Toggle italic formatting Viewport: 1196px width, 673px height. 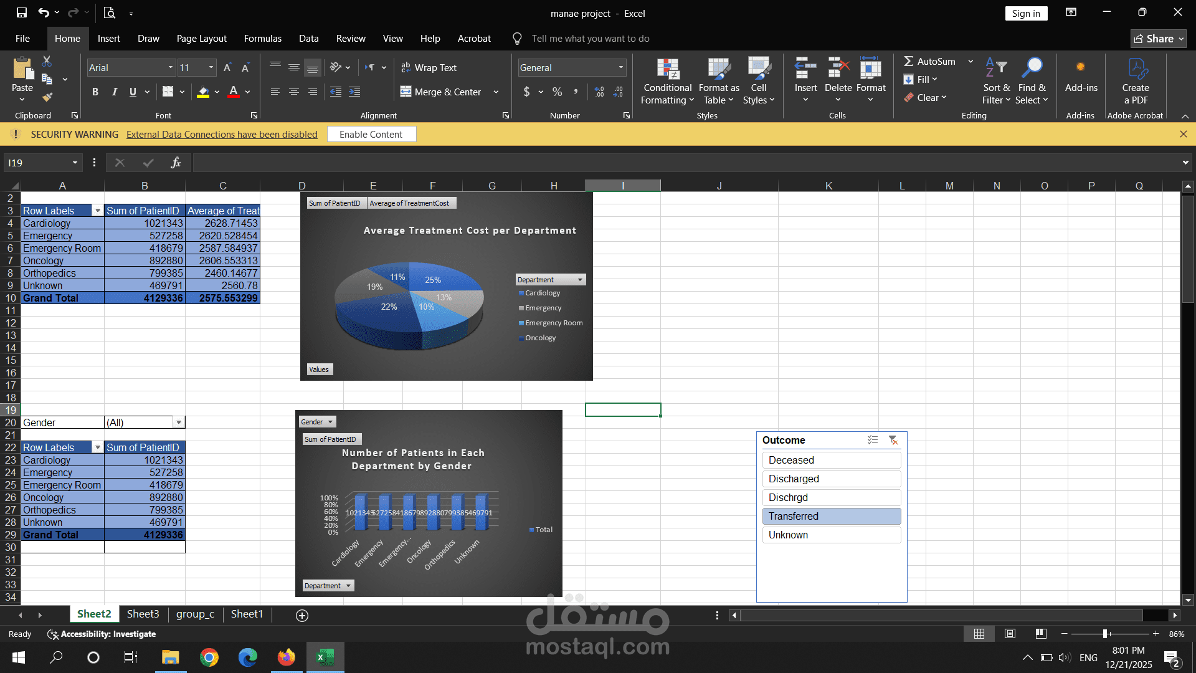(114, 92)
